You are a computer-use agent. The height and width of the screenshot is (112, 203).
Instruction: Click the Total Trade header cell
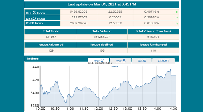pos(51,31)
